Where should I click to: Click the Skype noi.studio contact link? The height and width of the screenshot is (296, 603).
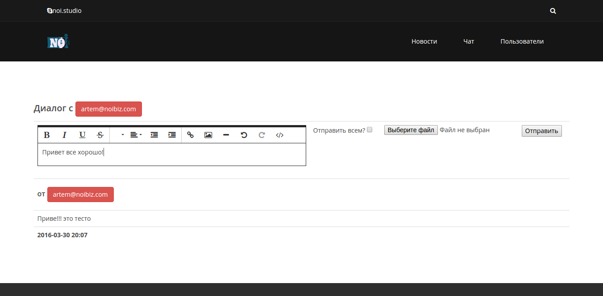(64, 11)
